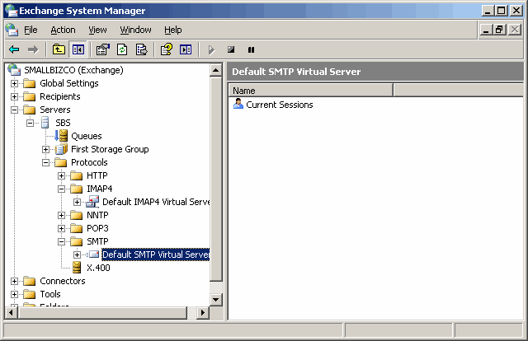The image size is (528, 341).
Task: Open the Help menu
Action: pyautogui.click(x=173, y=30)
